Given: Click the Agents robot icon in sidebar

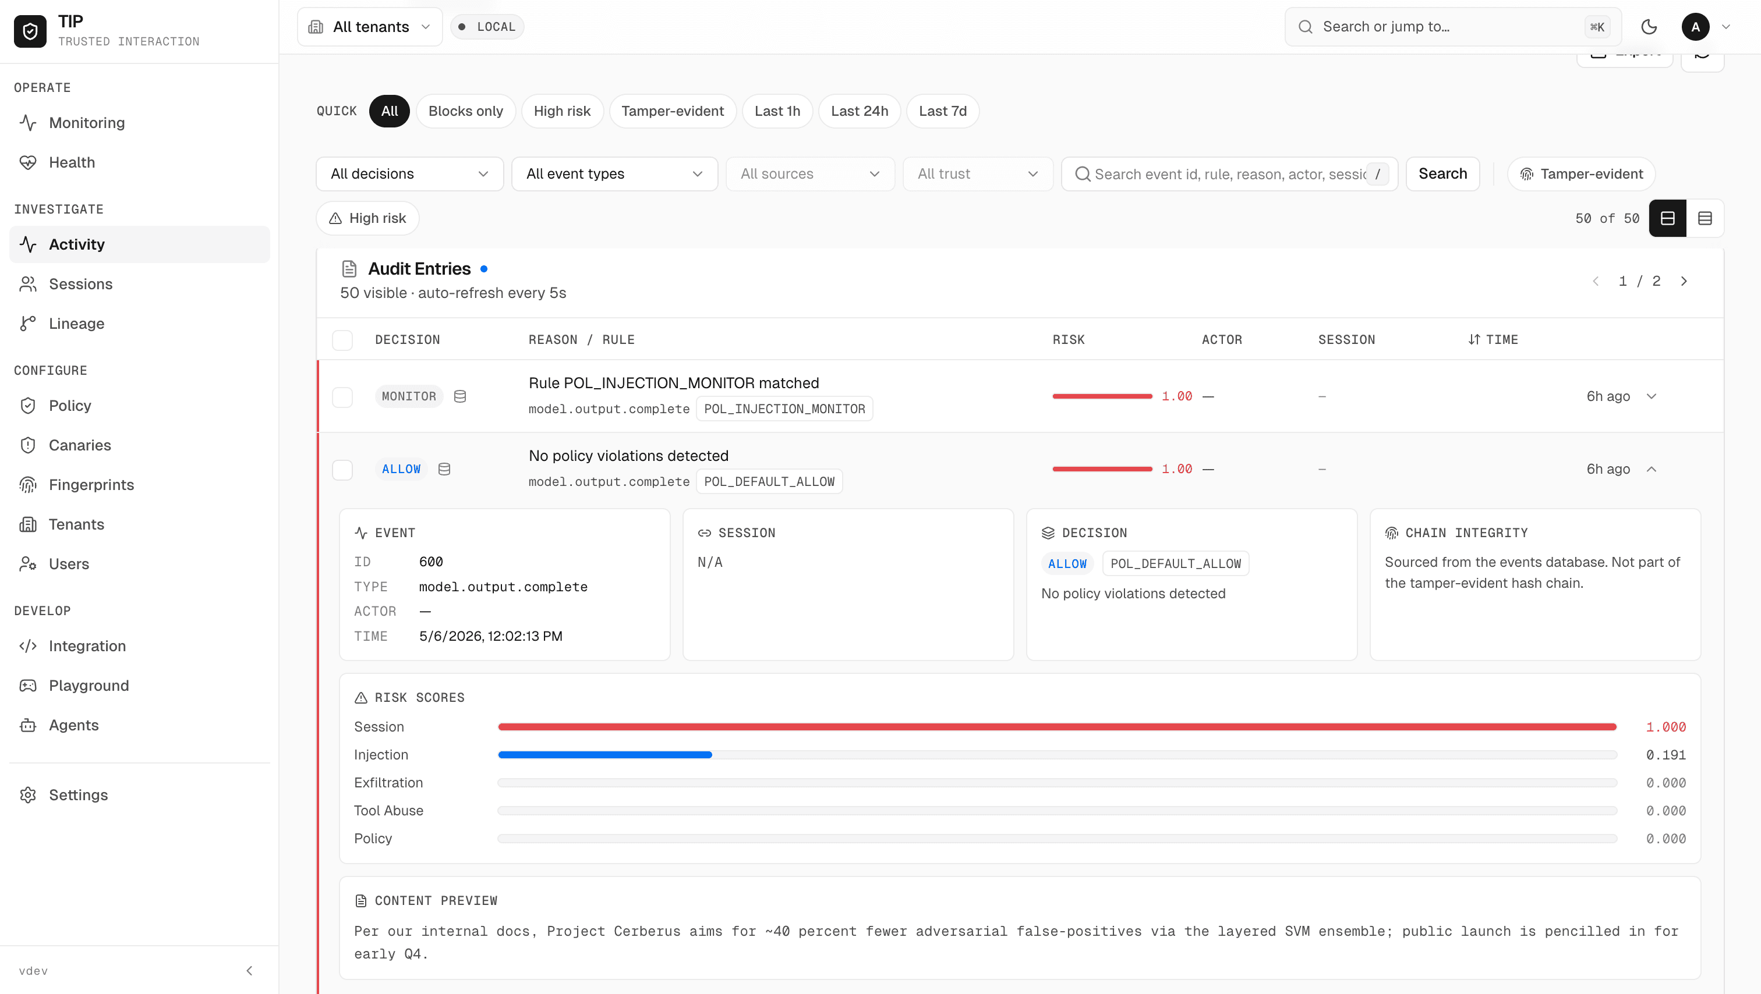Looking at the screenshot, I should [28, 726].
